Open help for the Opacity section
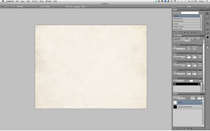The width and height of the screenshot is (210, 131). point(201,70)
